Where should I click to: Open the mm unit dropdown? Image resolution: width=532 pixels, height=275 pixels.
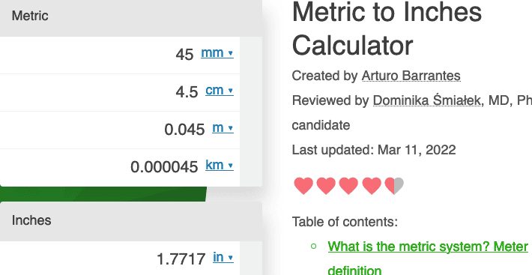coord(217,53)
